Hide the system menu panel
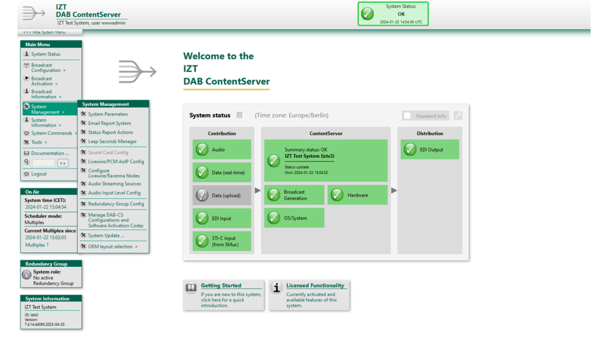The height and width of the screenshot is (342, 608). [44, 32]
